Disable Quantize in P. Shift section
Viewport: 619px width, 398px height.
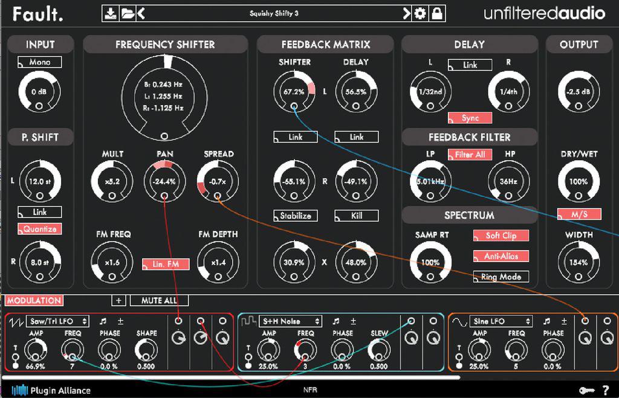(39, 229)
